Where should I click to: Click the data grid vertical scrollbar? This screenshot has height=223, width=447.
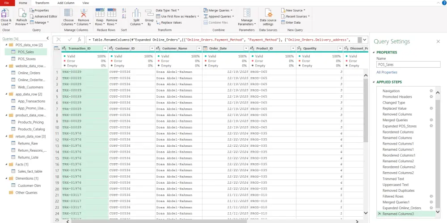366,111
